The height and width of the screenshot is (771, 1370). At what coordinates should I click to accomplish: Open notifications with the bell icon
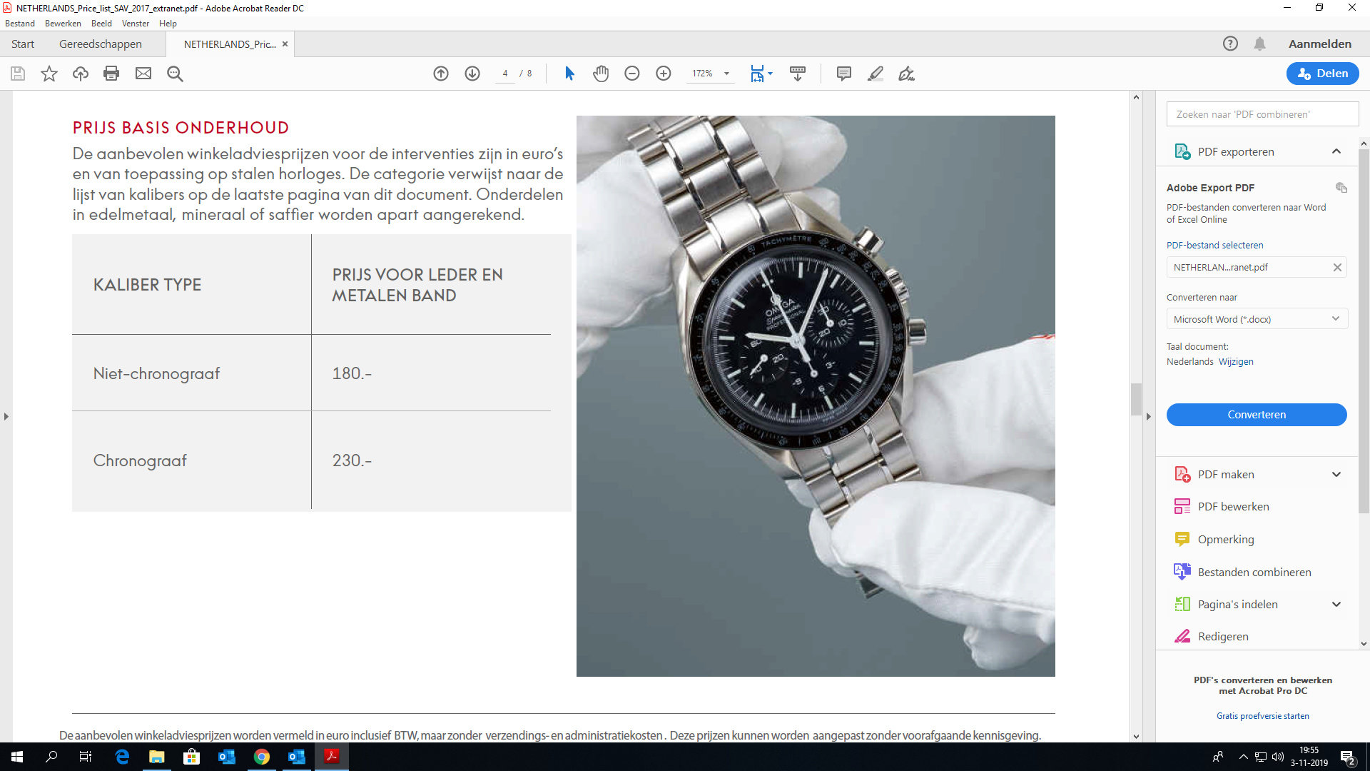1260,44
